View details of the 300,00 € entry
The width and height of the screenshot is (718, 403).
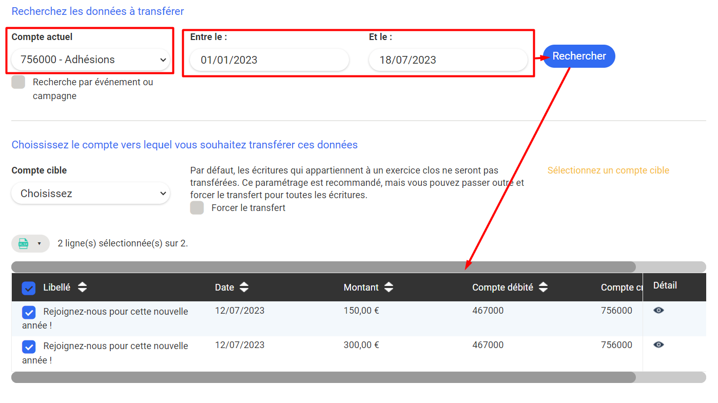coord(658,344)
